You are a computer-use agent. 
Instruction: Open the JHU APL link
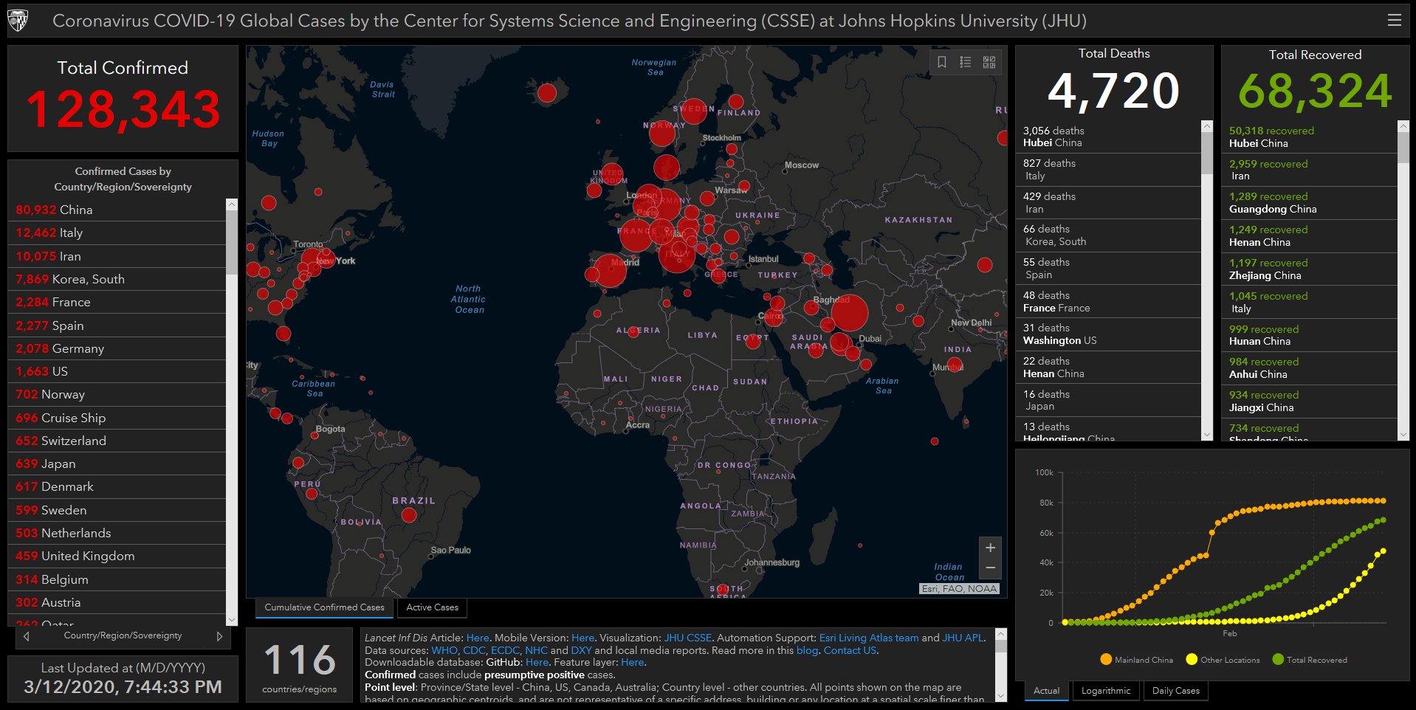click(x=963, y=638)
